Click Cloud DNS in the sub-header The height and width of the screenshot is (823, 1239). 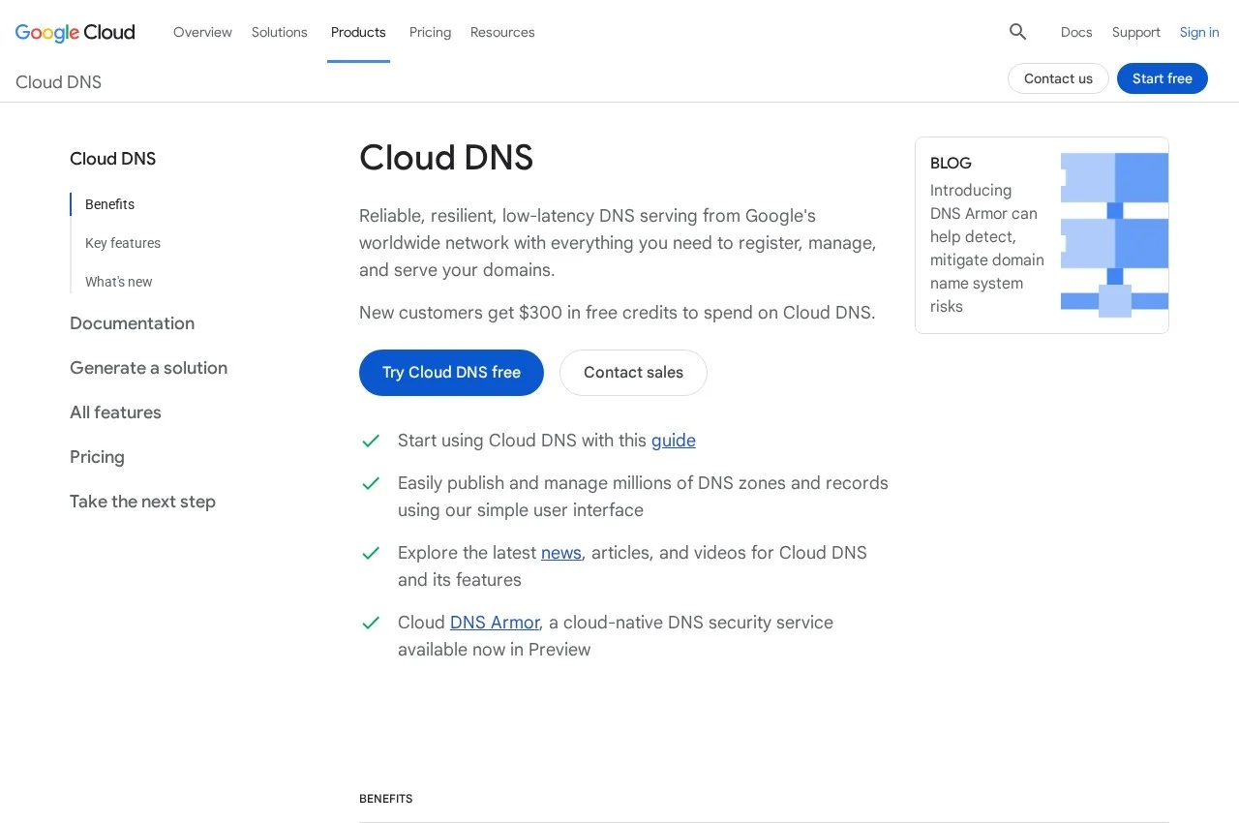(x=58, y=82)
